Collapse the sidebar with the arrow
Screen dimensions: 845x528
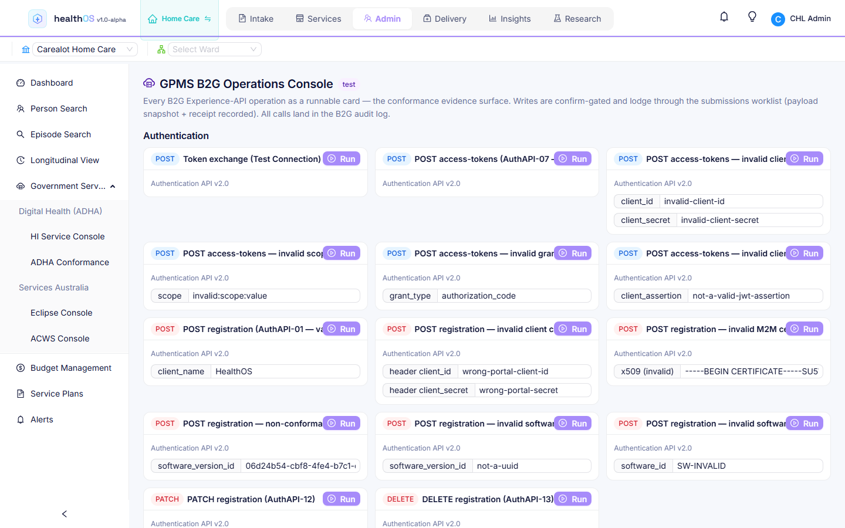(65, 514)
